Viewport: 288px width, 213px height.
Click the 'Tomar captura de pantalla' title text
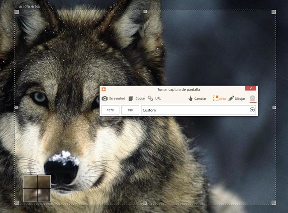(179, 90)
